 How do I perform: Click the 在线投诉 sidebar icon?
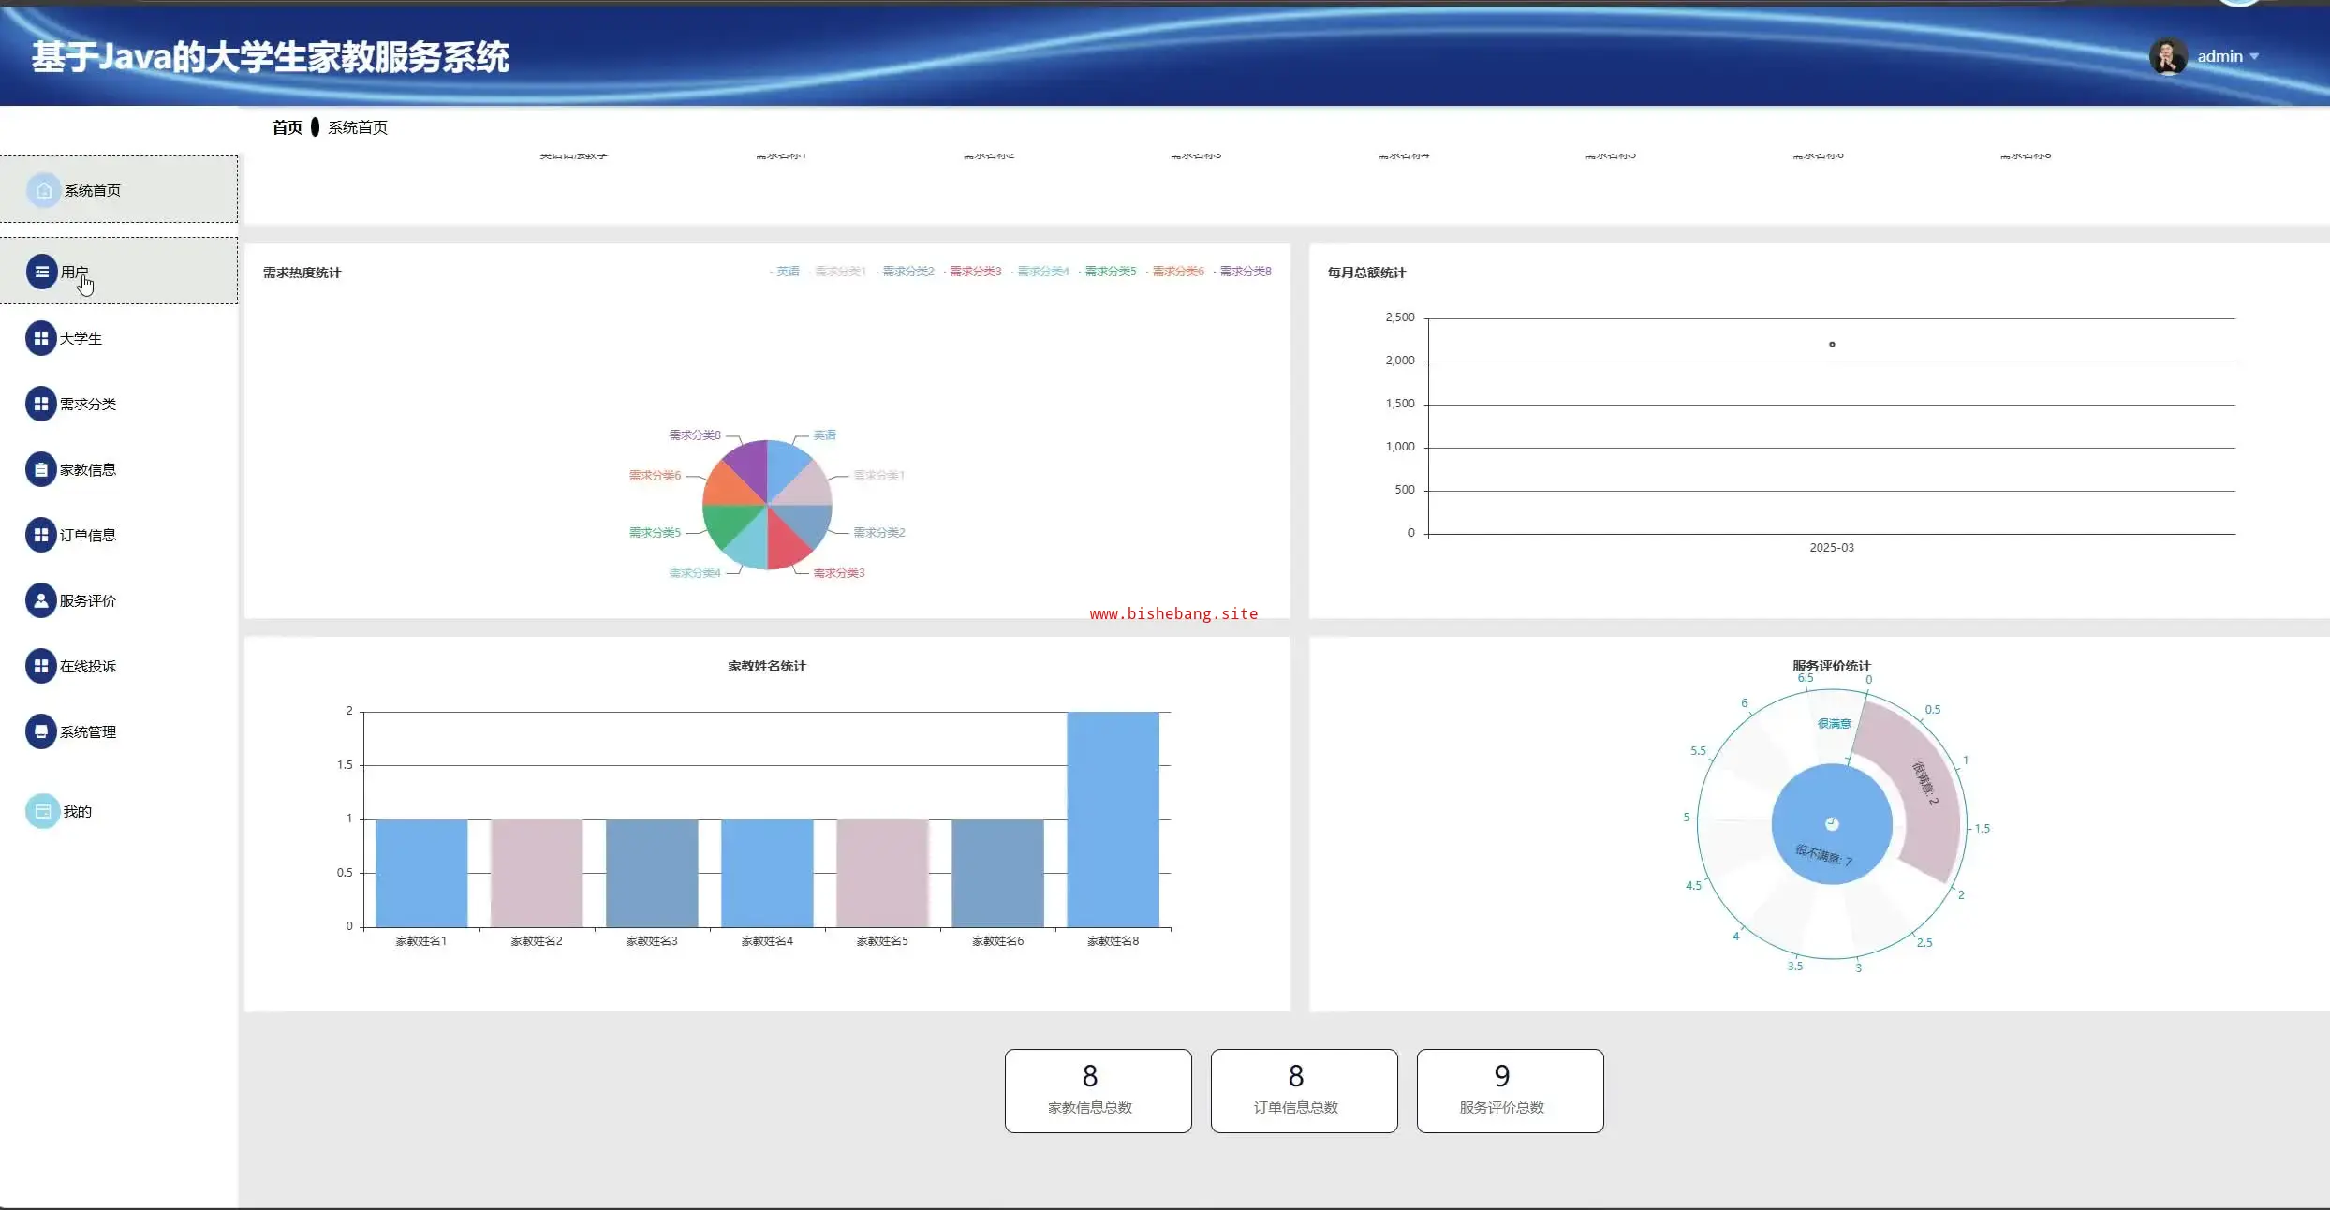[40, 666]
